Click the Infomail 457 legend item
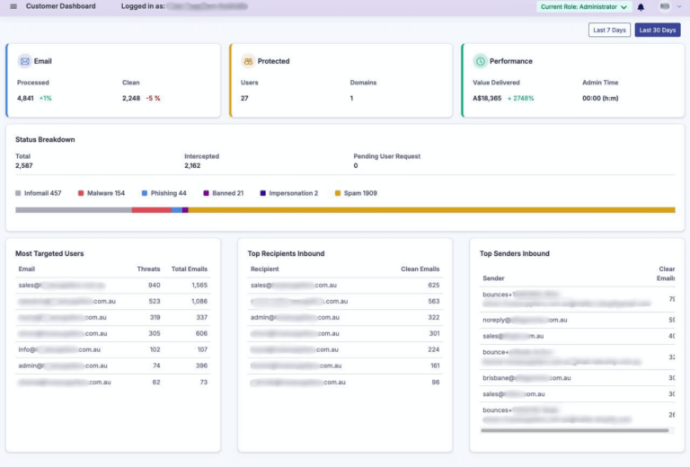This screenshot has width=690, height=467. click(x=39, y=193)
